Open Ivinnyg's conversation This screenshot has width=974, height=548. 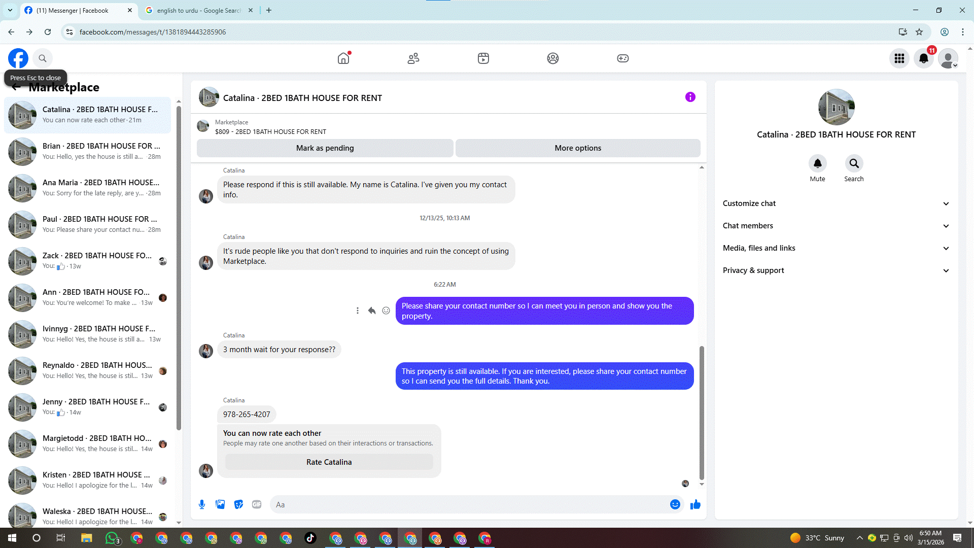coord(88,334)
